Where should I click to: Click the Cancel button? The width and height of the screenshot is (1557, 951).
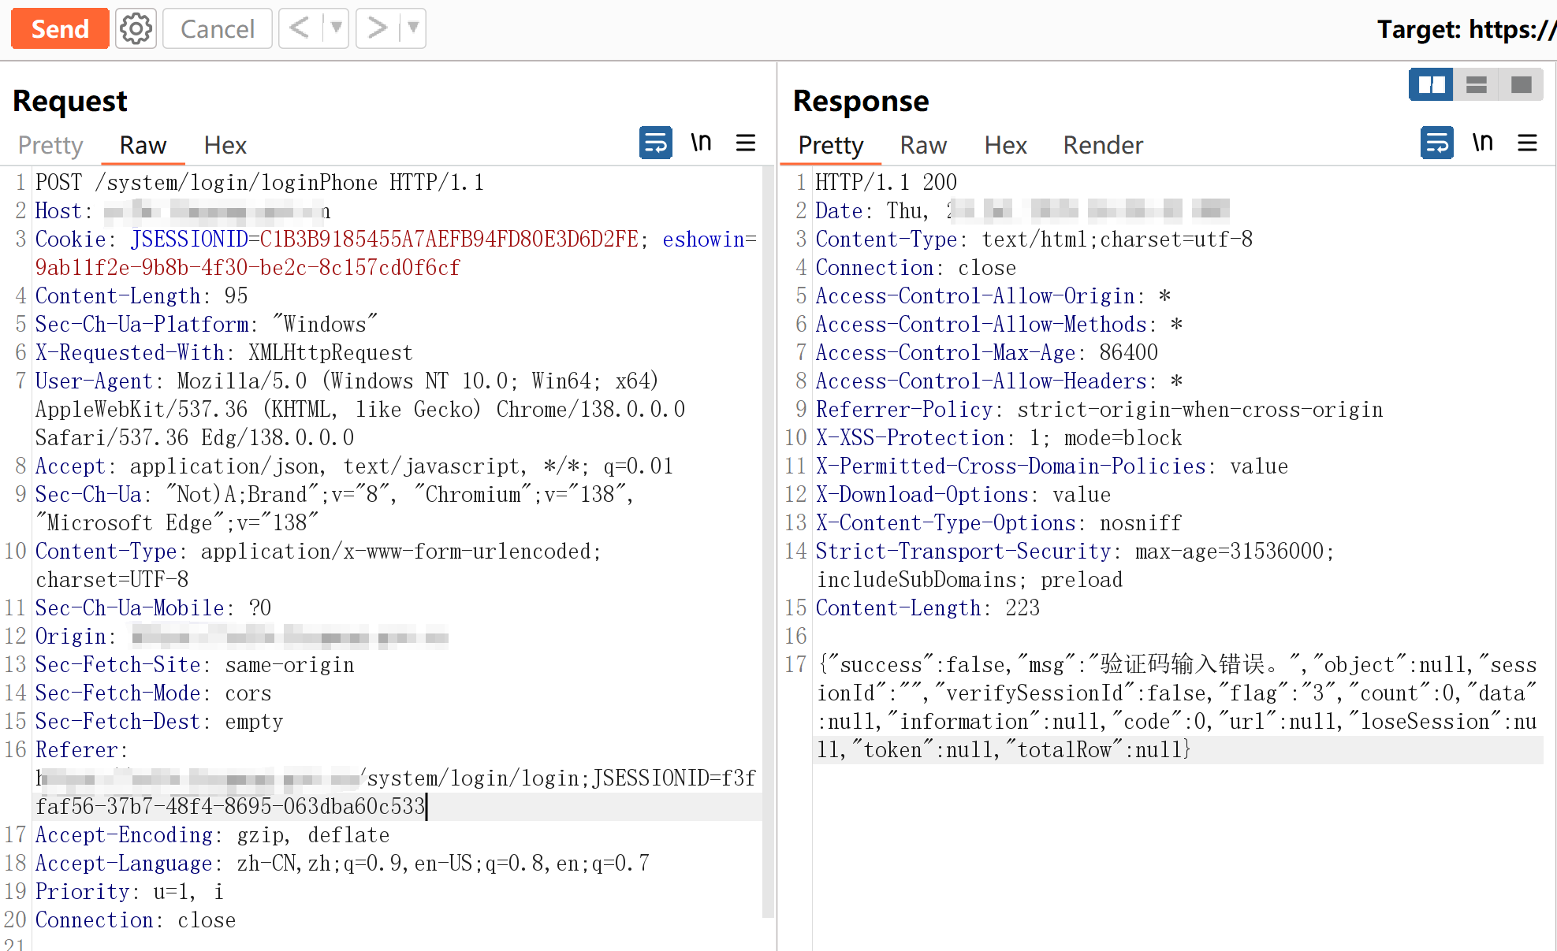pos(217,29)
